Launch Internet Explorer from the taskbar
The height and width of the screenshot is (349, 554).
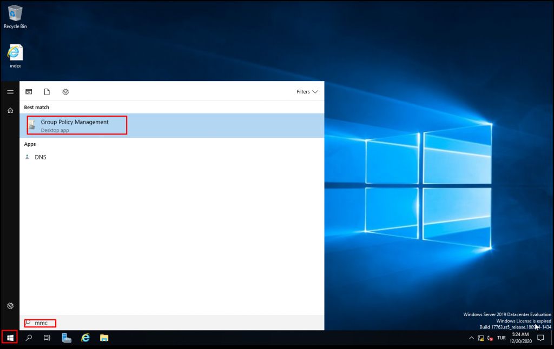85,338
